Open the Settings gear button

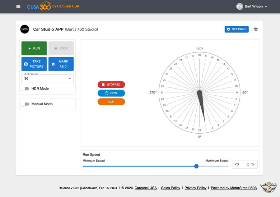tap(236, 29)
